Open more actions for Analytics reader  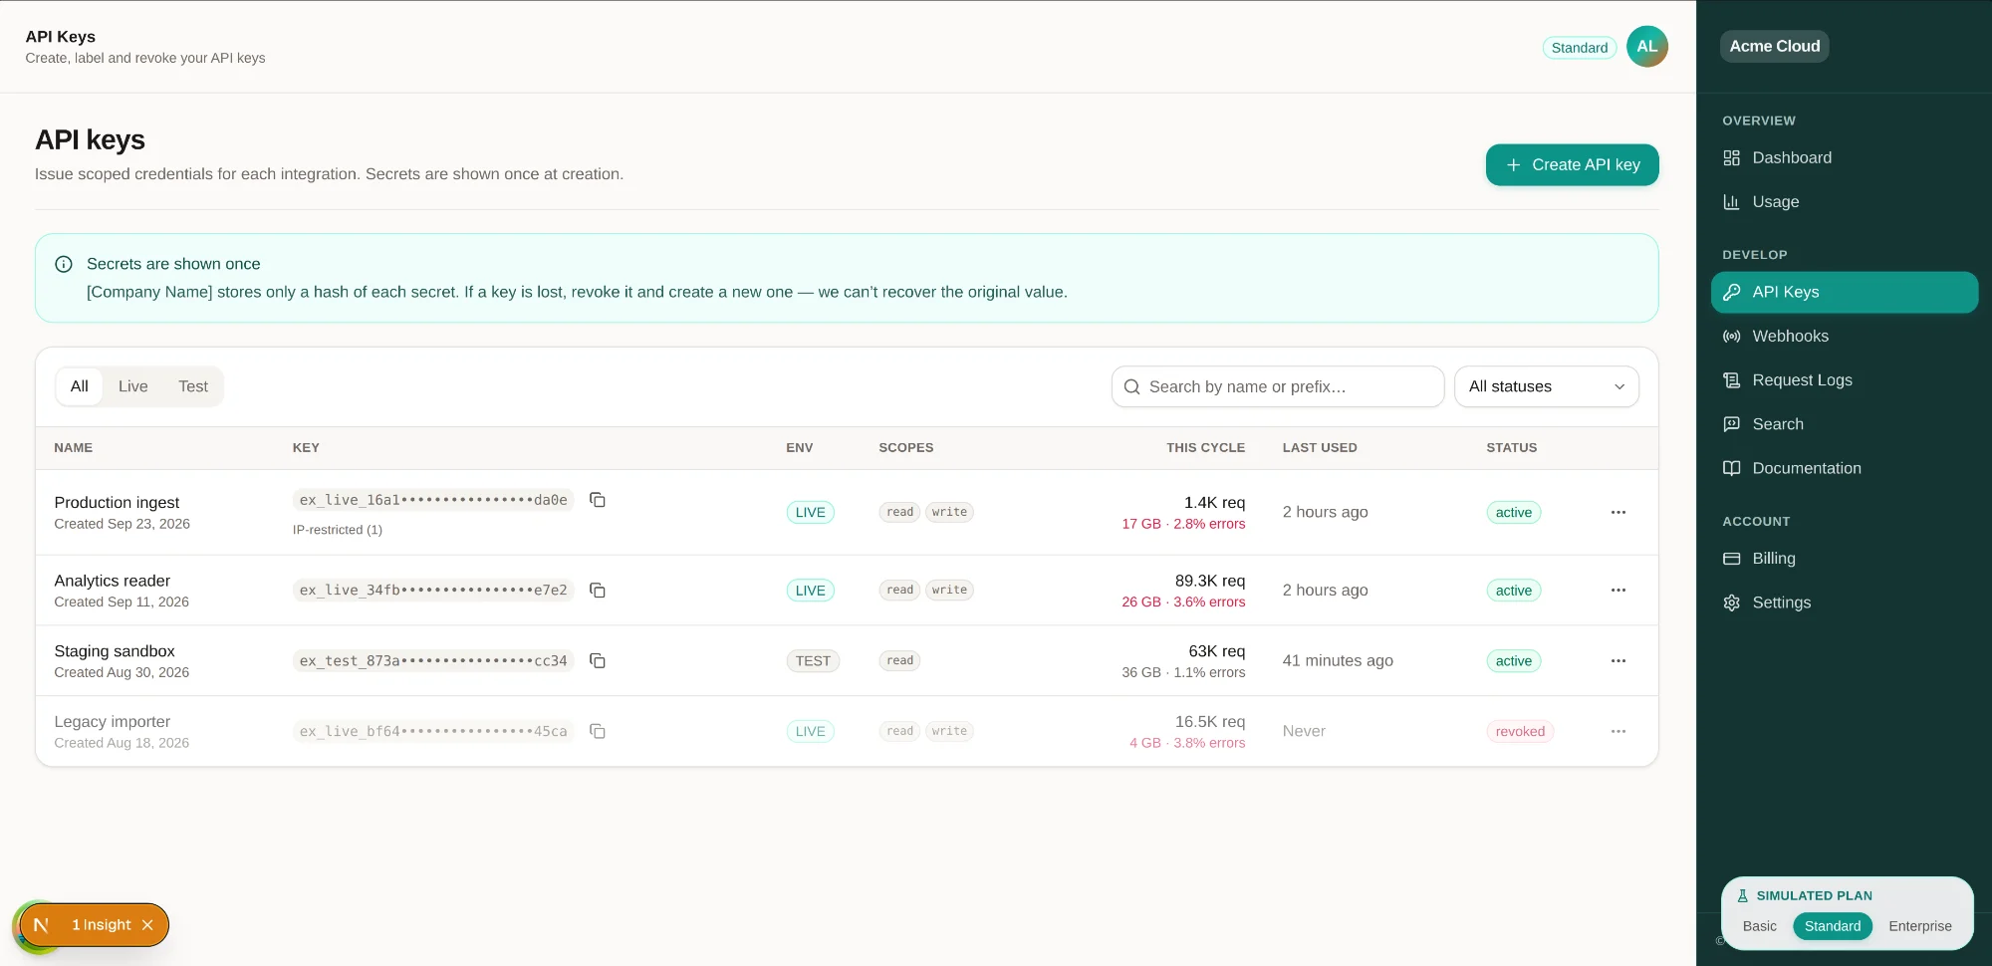click(x=1618, y=591)
